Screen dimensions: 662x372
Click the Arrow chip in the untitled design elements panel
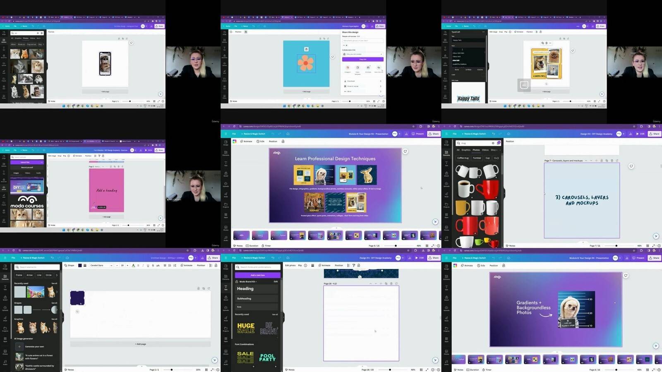(29, 275)
